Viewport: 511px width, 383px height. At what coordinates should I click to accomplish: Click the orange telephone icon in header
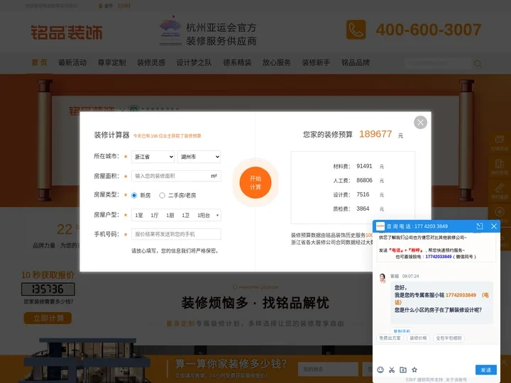coord(356,30)
